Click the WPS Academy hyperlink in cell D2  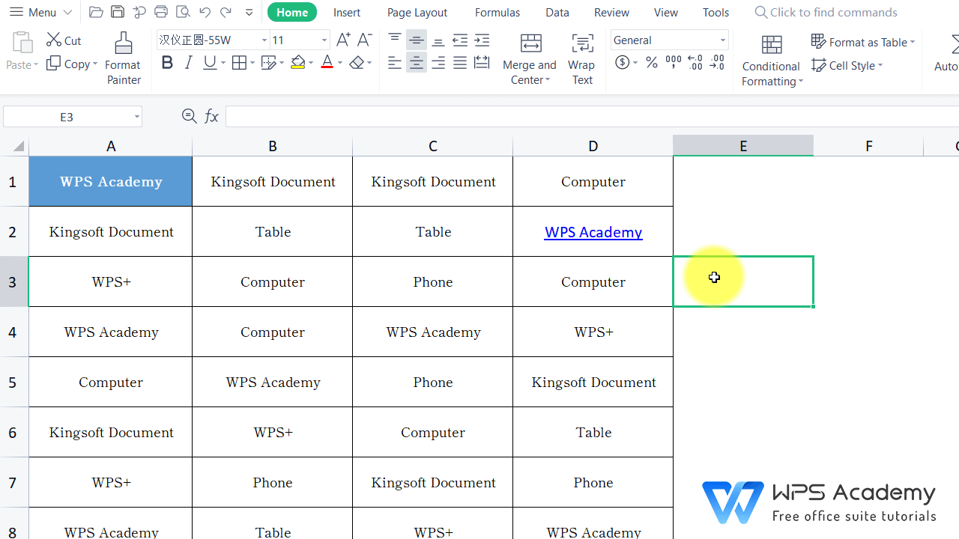(x=593, y=232)
